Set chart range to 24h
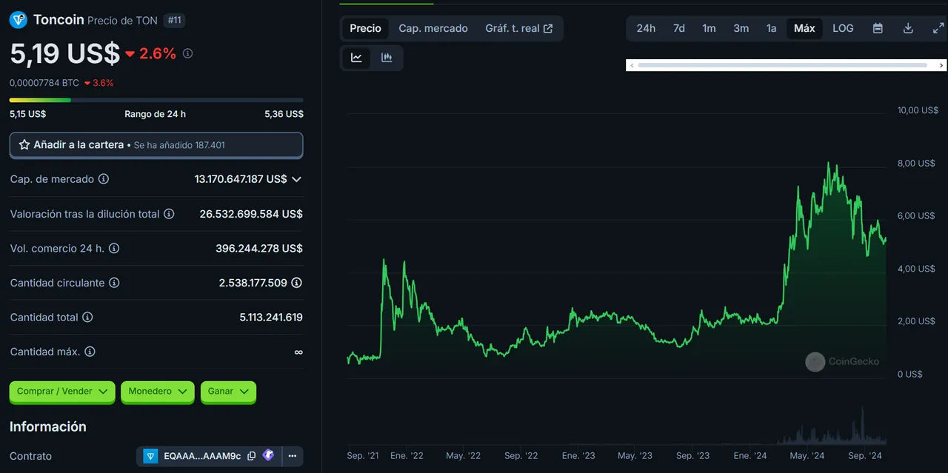The height and width of the screenshot is (473, 948). (646, 28)
